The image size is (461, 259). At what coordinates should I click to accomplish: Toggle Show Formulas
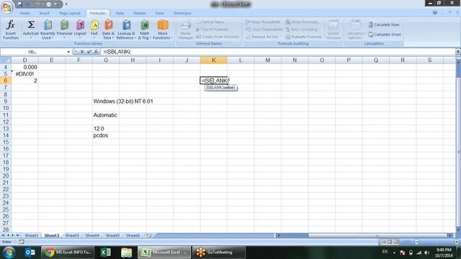coord(302,22)
